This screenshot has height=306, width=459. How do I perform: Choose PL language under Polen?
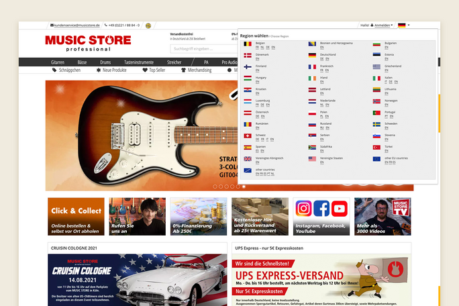pyautogui.click(x=321, y=117)
